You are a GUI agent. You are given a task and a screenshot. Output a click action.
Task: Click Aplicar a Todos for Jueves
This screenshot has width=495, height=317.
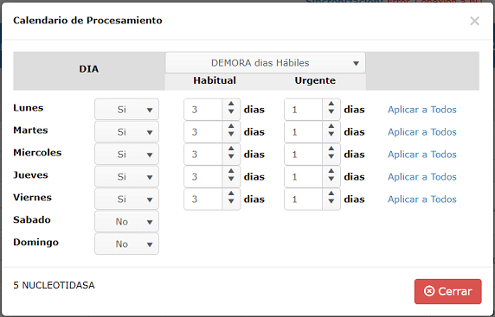click(422, 176)
